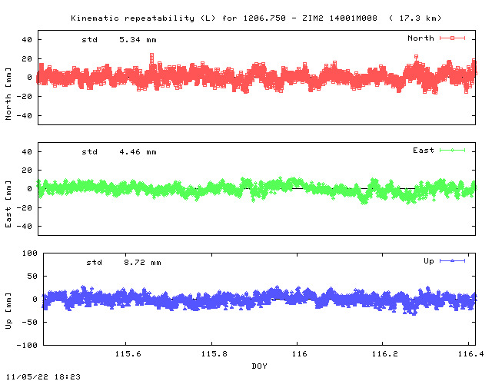Click the 'std 5.34 mm' value
This screenshot has height=381, width=492.
coord(119,40)
